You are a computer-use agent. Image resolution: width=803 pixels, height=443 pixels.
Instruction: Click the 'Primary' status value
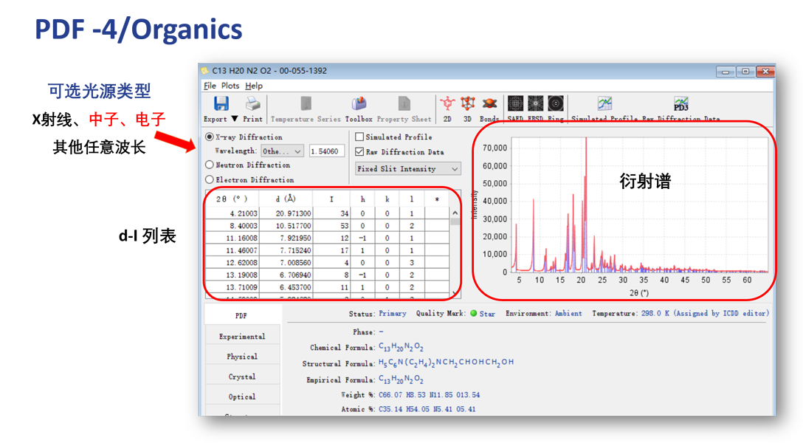[x=393, y=314]
